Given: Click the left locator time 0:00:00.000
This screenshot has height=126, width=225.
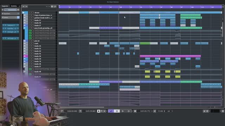Looking at the screenshot, I should coord(72,111).
